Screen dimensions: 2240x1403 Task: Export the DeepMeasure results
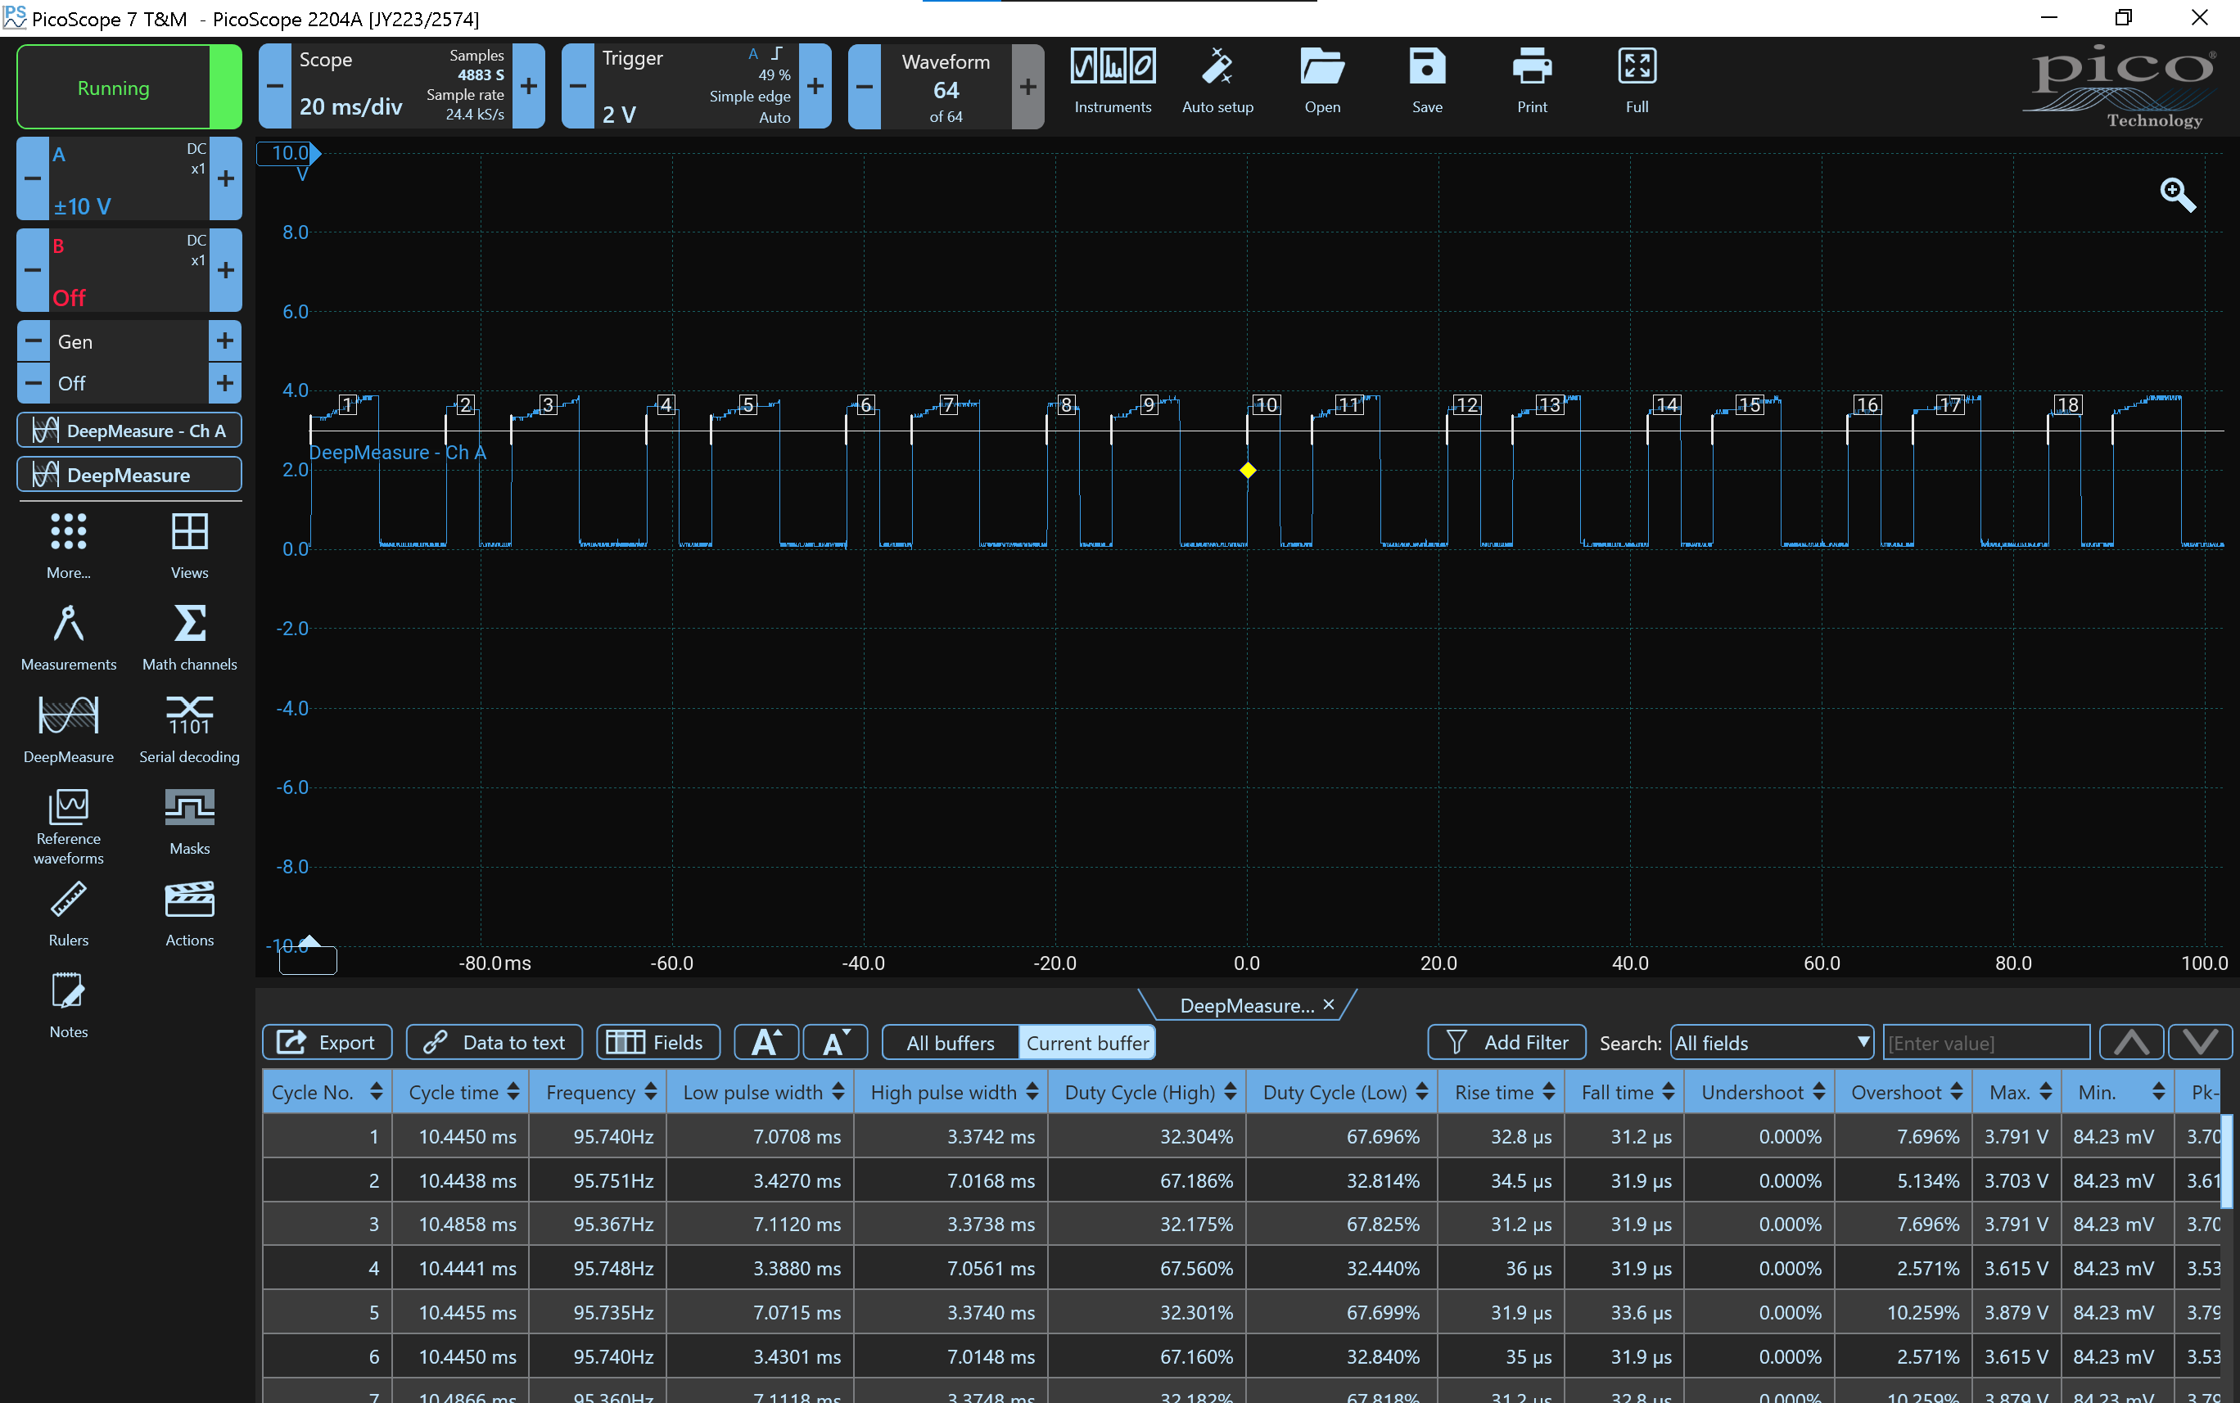327,1042
